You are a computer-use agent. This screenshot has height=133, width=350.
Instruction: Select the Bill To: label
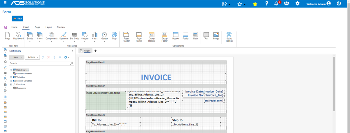tap(97, 120)
